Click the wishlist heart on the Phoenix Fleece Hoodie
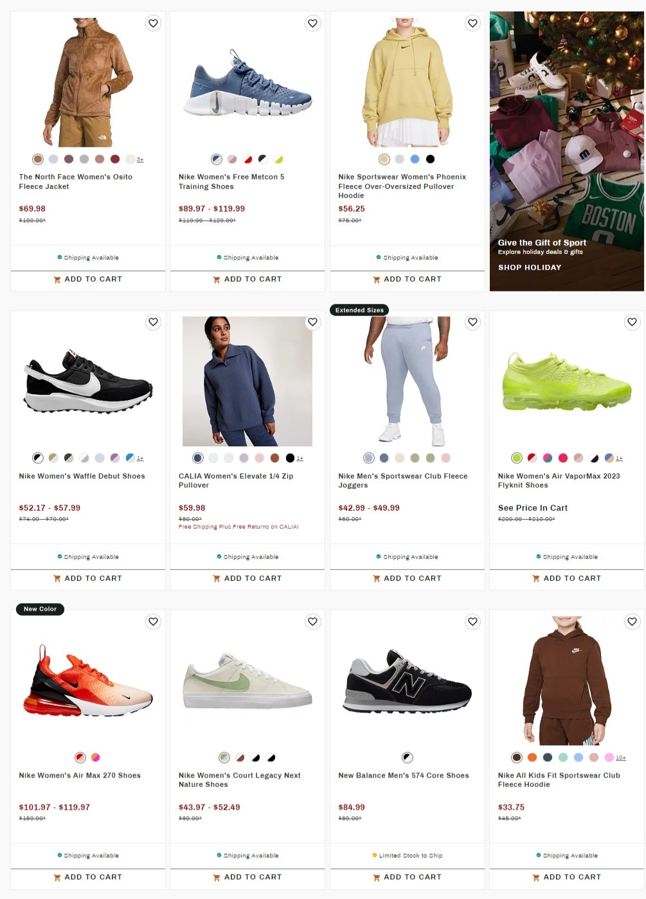The height and width of the screenshot is (899, 646). [472, 23]
